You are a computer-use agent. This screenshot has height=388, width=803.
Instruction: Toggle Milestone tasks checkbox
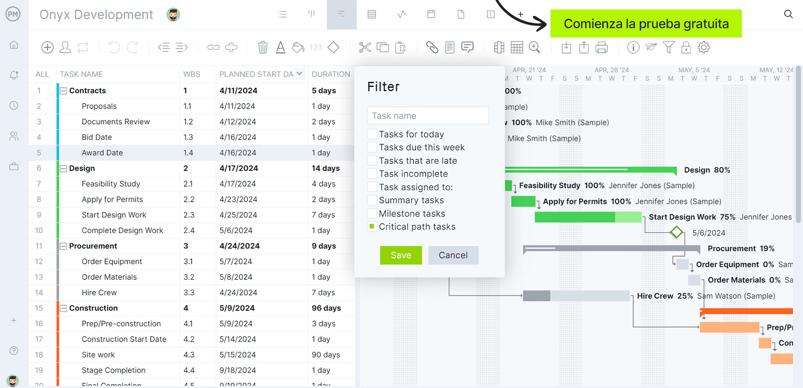(x=372, y=213)
